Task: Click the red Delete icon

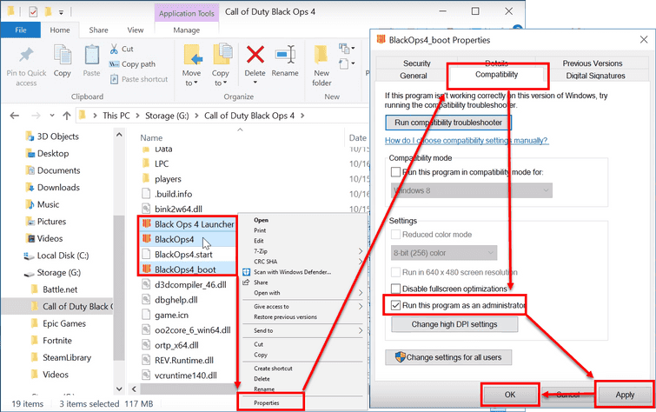Action: coord(255,55)
